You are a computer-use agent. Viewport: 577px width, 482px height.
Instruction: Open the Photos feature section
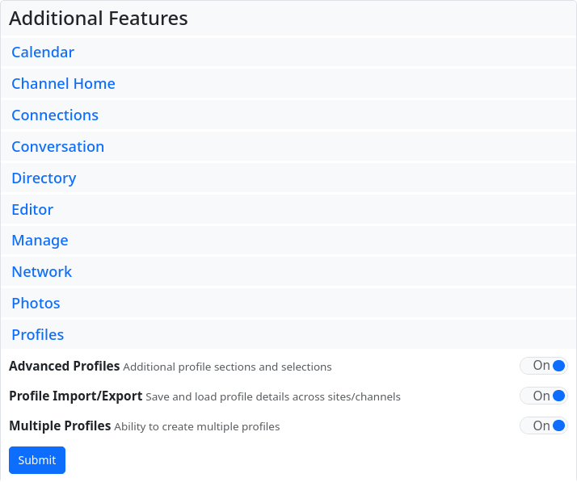coord(36,304)
